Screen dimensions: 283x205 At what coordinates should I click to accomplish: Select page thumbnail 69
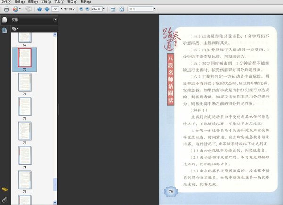tap(25, 38)
